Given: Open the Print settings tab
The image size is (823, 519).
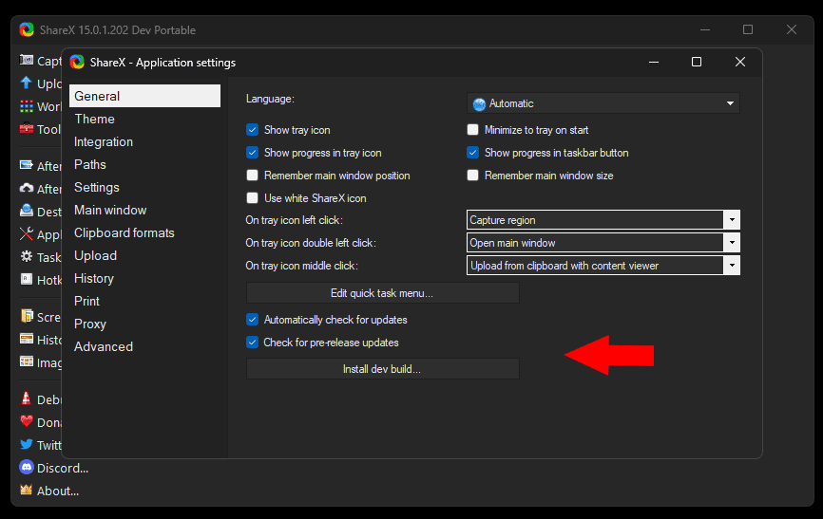Looking at the screenshot, I should pyautogui.click(x=144, y=301).
